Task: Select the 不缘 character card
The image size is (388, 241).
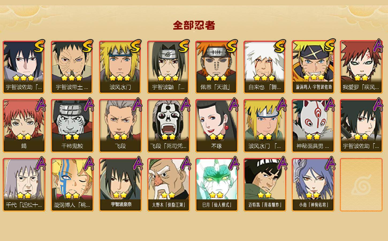Action: click(x=216, y=126)
